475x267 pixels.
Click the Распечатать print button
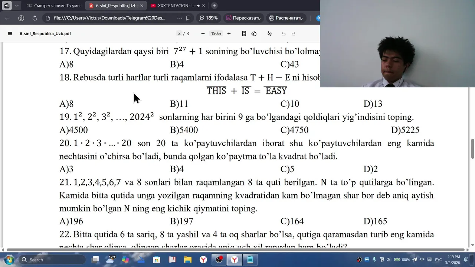(286, 18)
